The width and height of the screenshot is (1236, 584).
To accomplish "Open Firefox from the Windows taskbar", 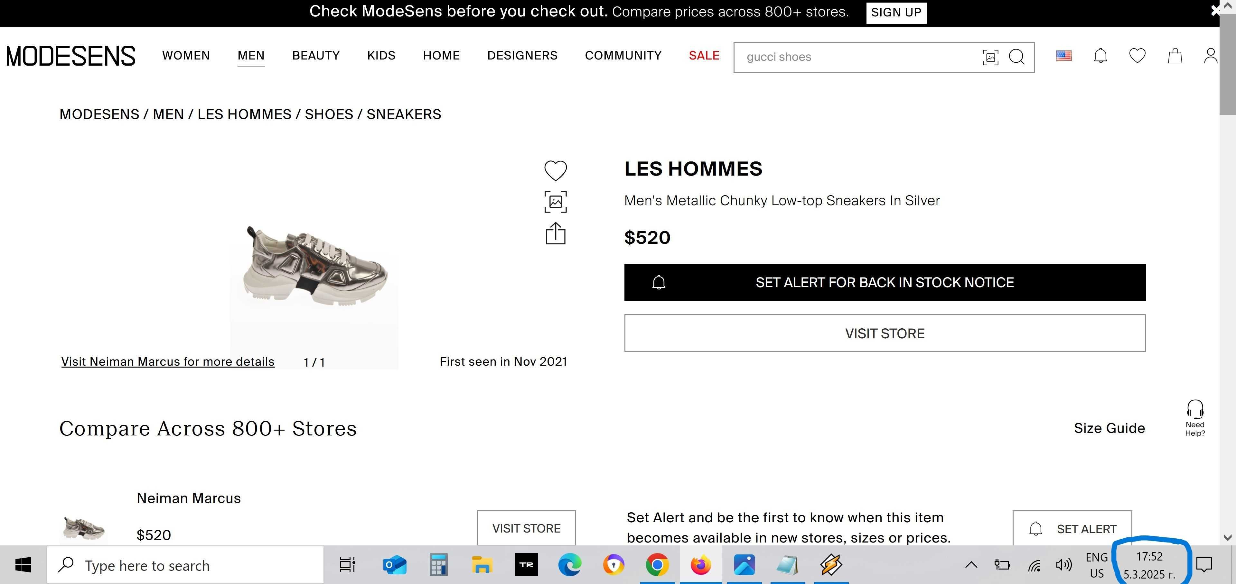I will pos(700,565).
